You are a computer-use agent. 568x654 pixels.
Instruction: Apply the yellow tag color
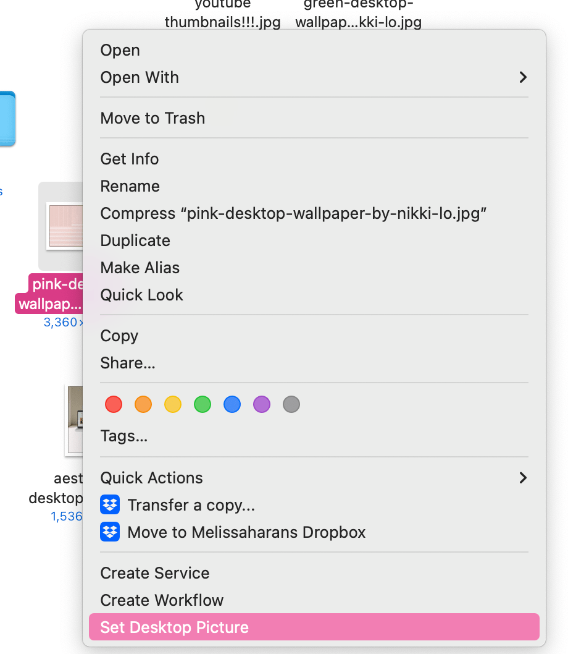[x=172, y=404]
